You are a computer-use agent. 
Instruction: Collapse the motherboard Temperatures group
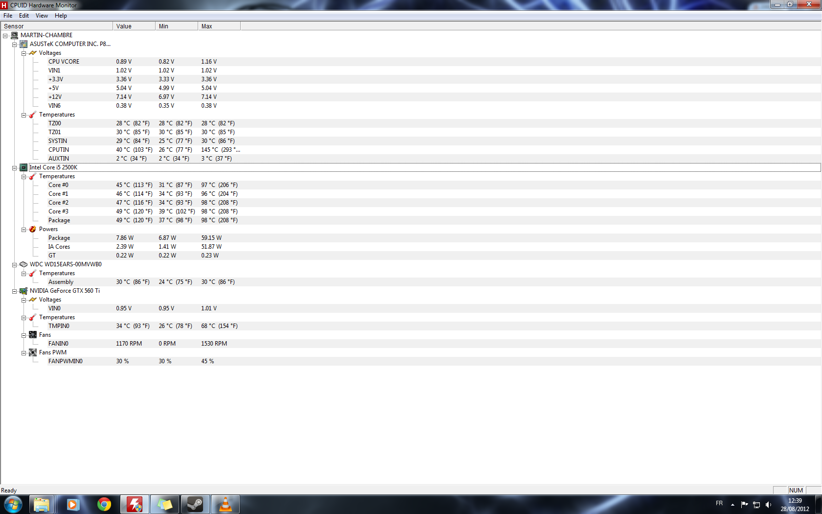[24, 115]
